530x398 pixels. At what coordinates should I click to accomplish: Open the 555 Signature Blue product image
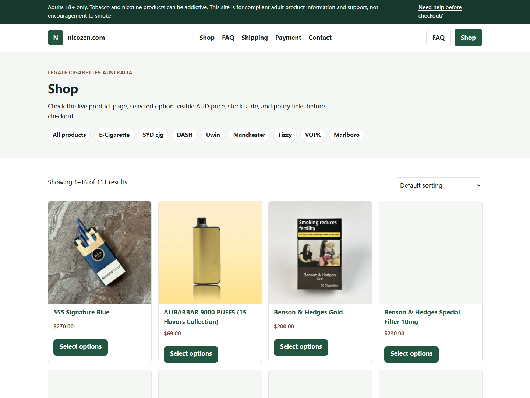coord(100,253)
